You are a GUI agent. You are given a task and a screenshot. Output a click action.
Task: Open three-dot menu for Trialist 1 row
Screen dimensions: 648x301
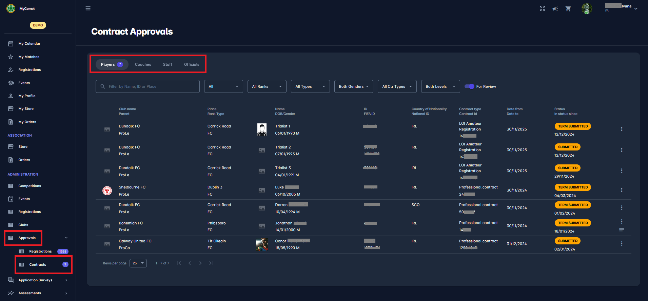click(x=621, y=129)
